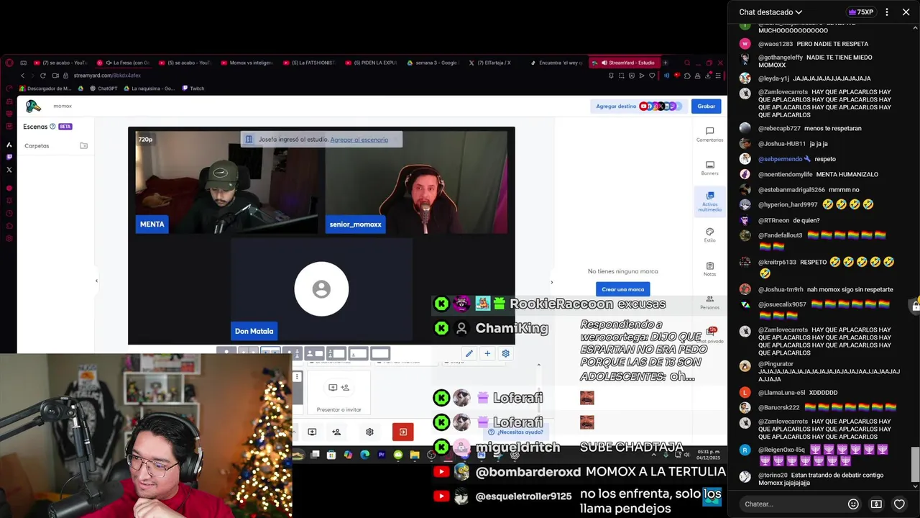Click the add layout plus icon
This screenshot has height=518, width=920.
coord(487,353)
